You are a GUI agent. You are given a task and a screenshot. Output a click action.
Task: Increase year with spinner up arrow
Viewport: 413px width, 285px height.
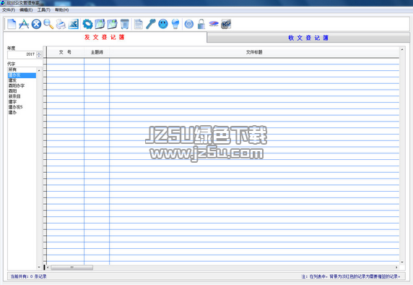39,53
